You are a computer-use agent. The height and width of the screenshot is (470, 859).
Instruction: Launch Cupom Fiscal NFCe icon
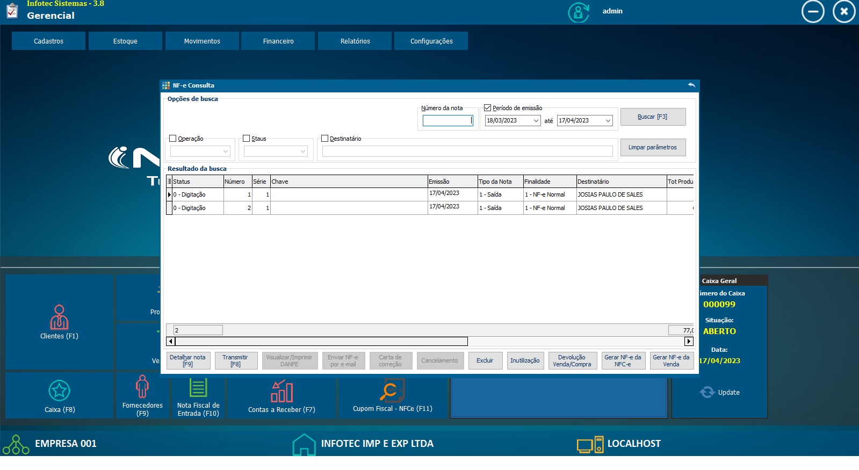(x=392, y=391)
